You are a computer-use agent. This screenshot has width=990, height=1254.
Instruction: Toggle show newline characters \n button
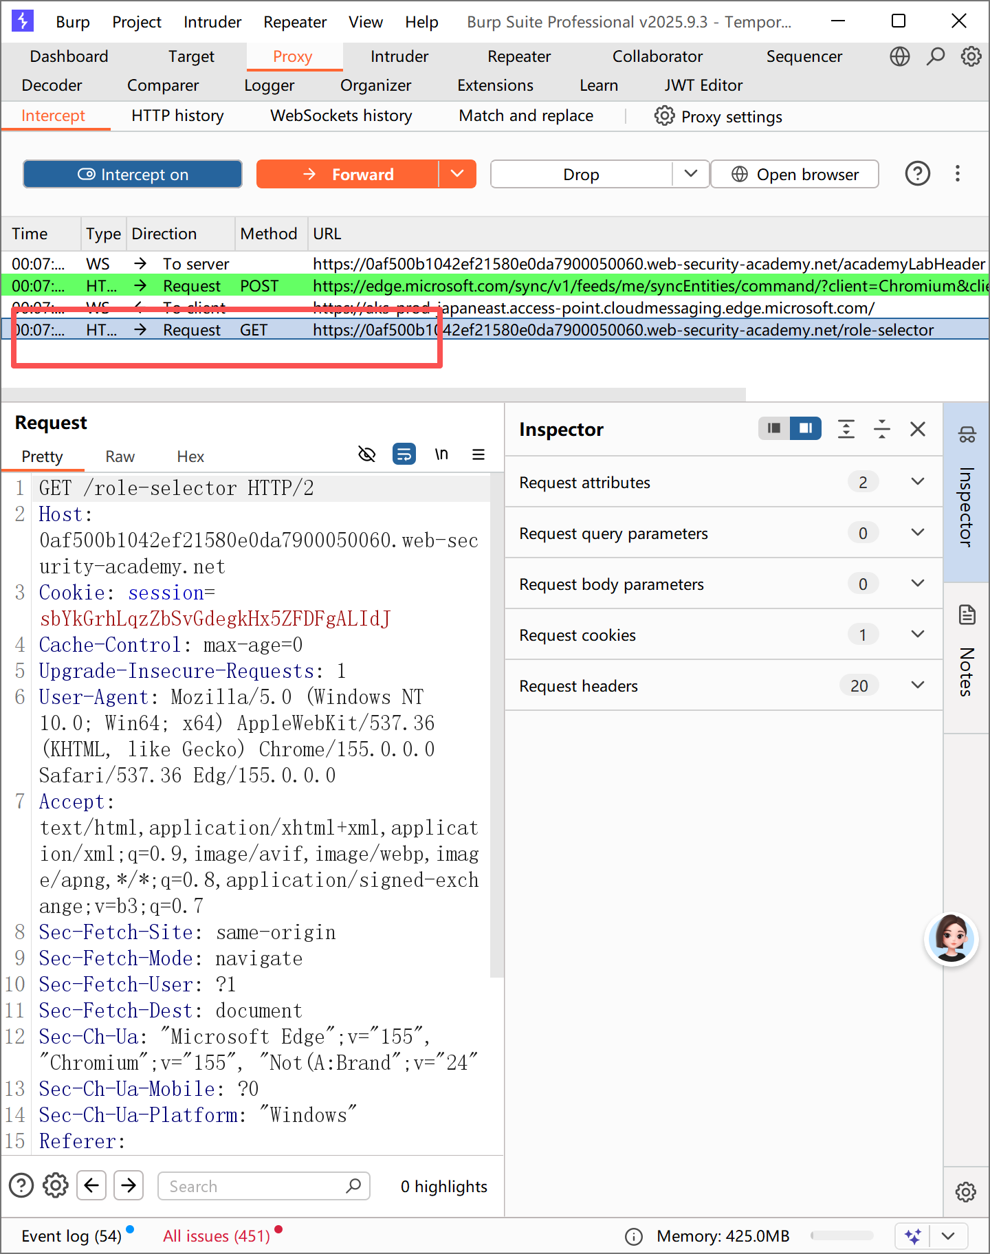(x=441, y=454)
